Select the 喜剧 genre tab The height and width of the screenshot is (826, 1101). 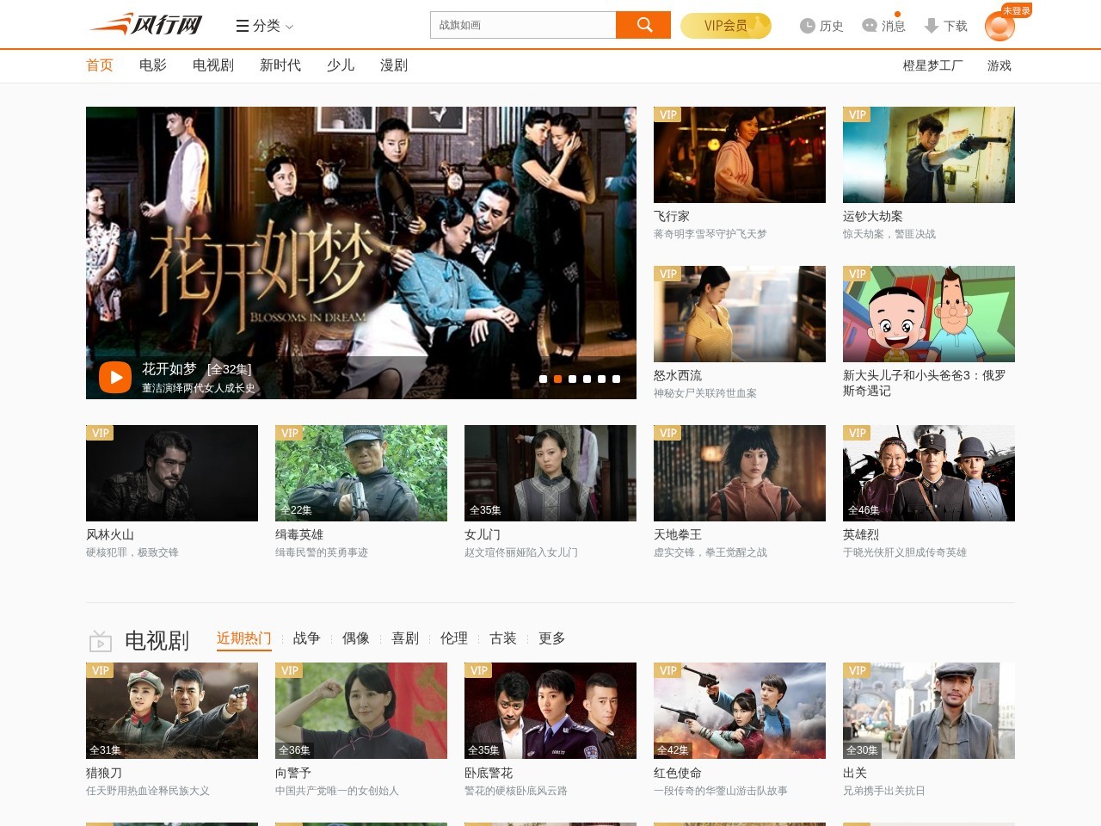[x=405, y=638]
